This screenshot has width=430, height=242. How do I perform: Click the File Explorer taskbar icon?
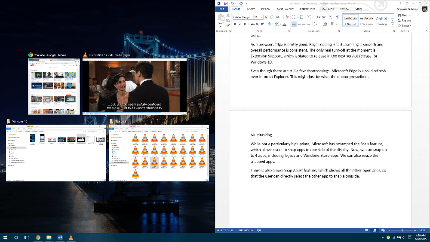pos(49,237)
